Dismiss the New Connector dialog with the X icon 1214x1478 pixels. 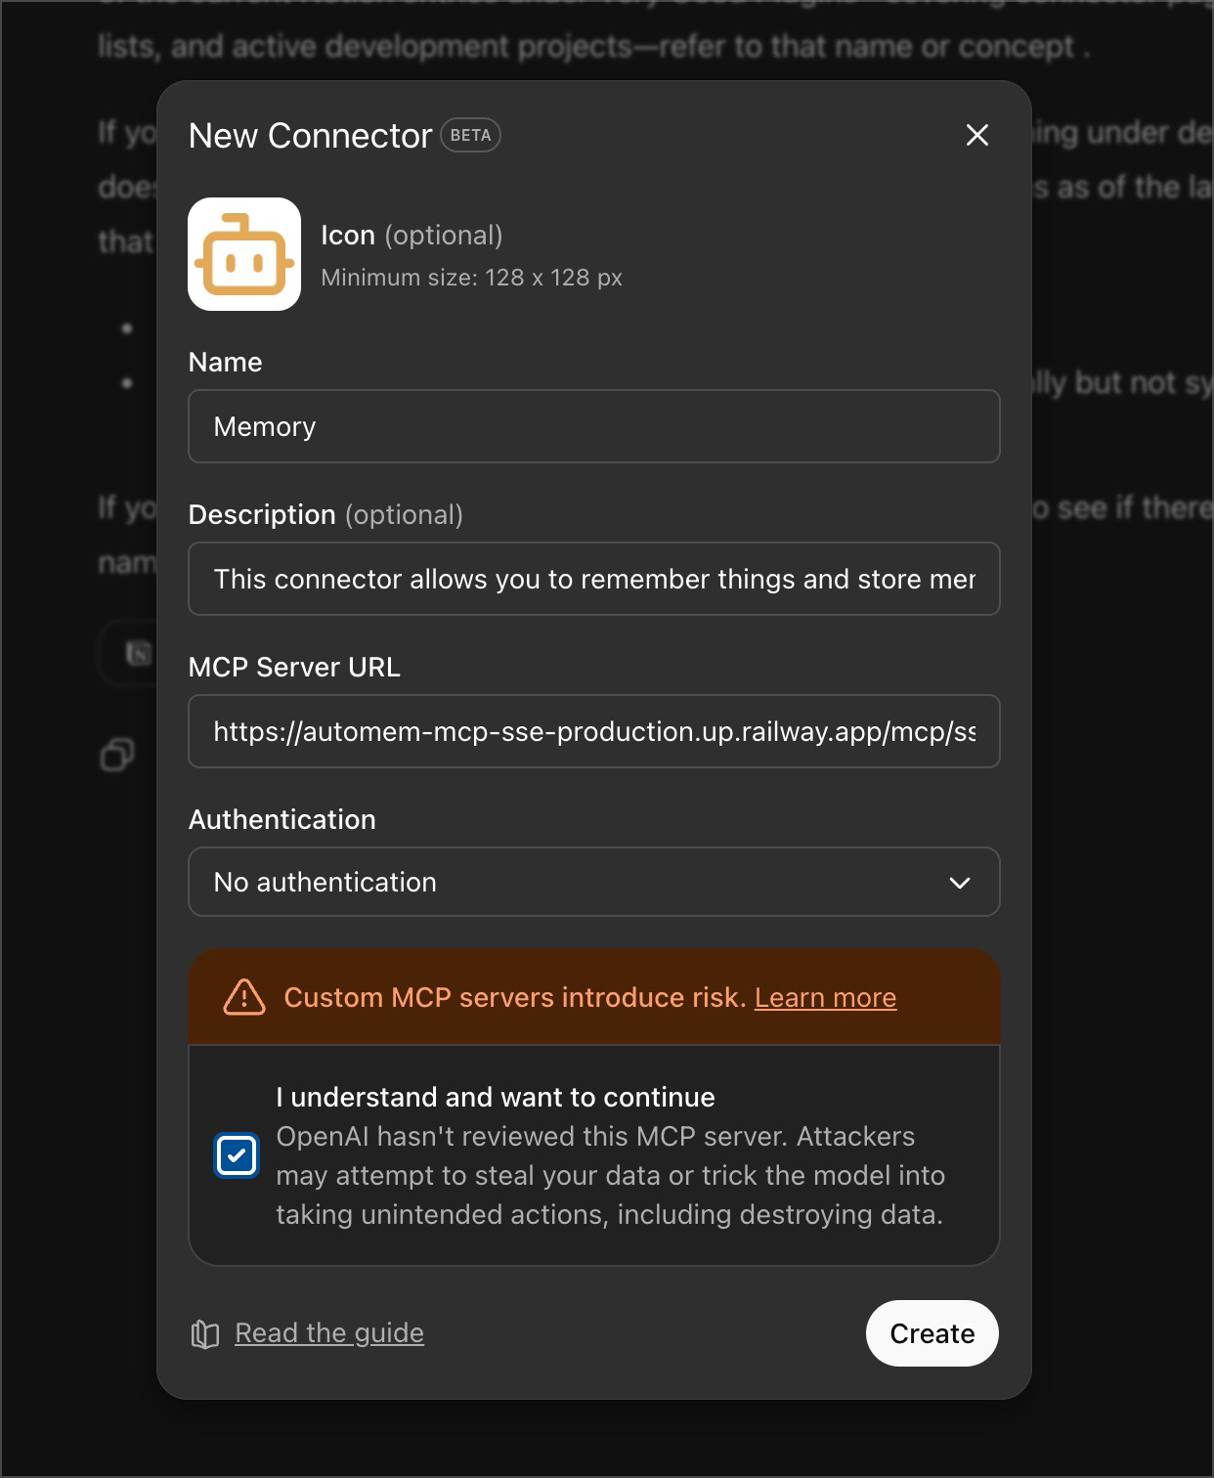click(x=977, y=136)
